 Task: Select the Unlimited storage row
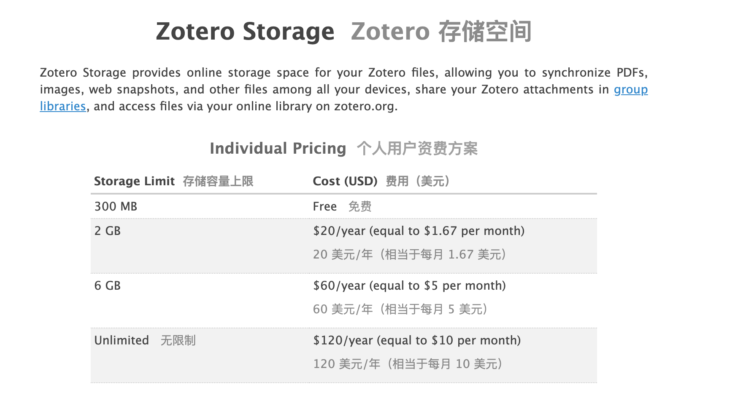click(343, 355)
